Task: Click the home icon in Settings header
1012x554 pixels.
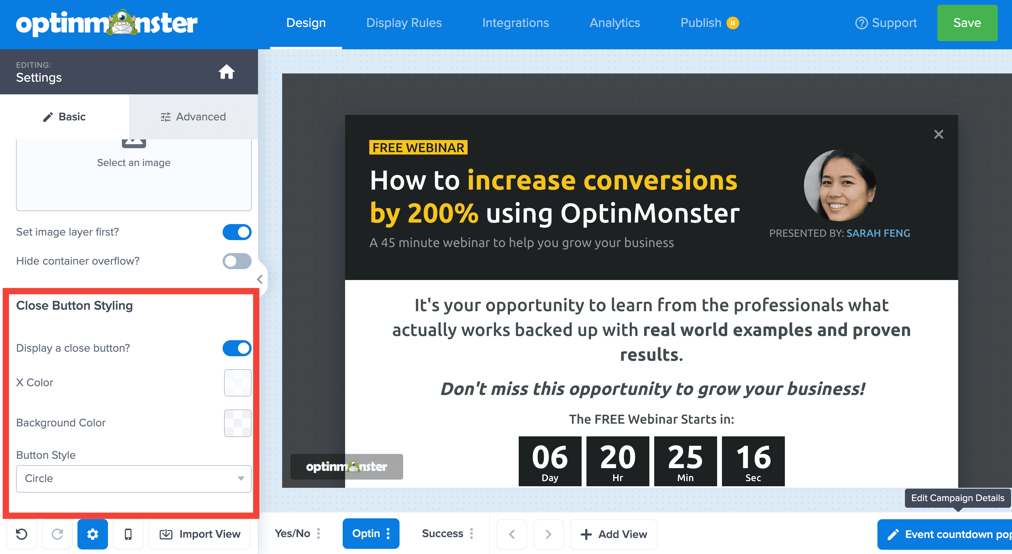Action: tap(226, 72)
